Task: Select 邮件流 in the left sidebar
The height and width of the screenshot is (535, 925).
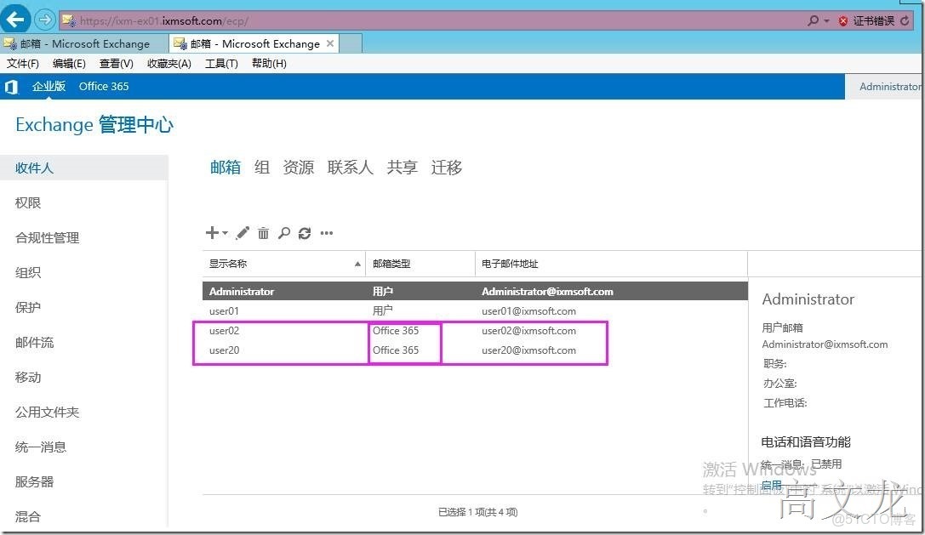Action: (x=35, y=342)
